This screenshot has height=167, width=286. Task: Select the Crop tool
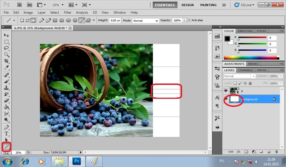6,61
